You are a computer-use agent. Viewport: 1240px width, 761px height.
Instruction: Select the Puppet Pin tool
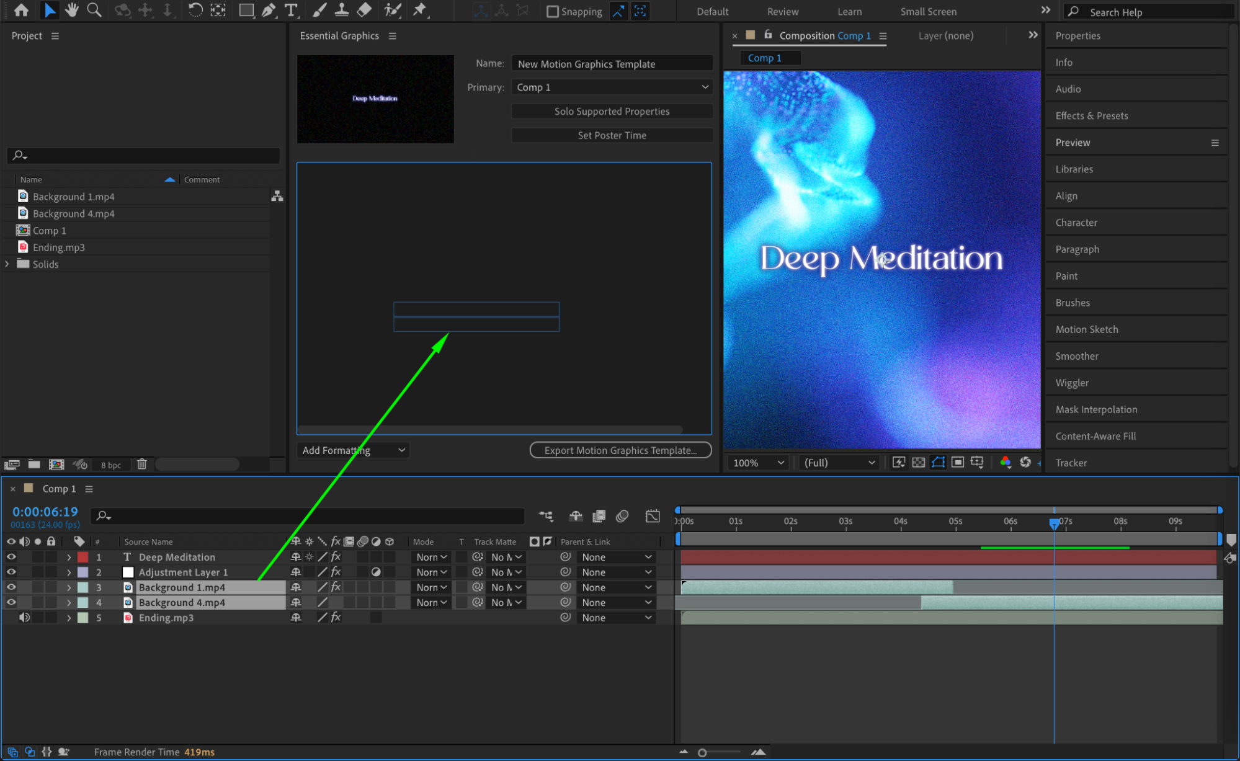(420, 10)
